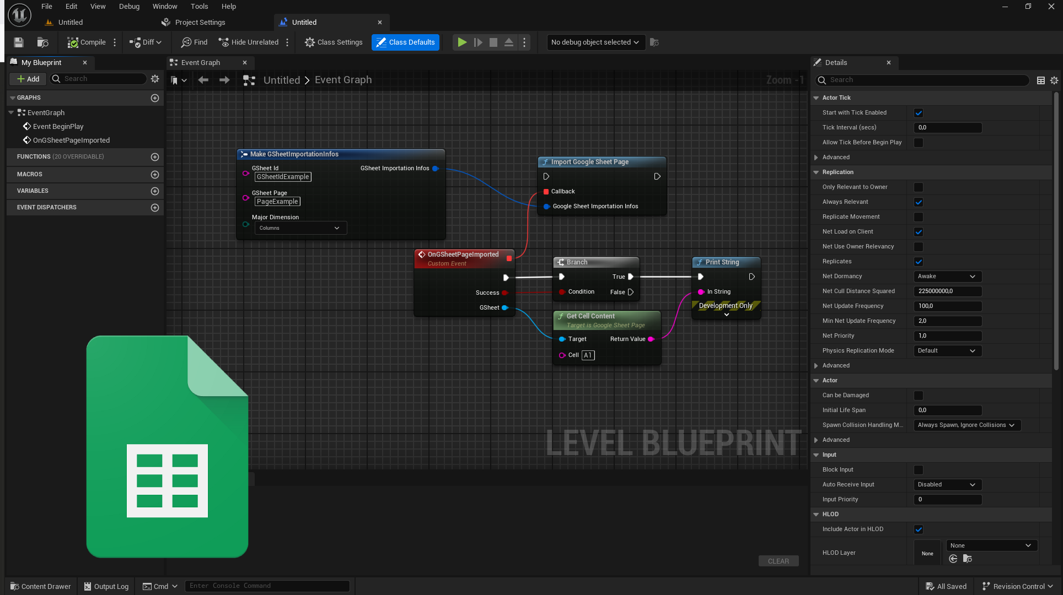
Task: Open Class Settings
Action: [x=334, y=42]
